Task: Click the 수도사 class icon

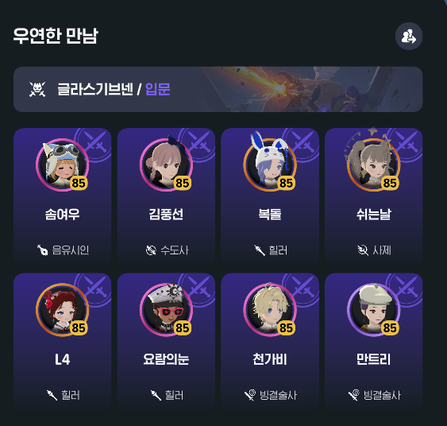Action: click(x=151, y=250)
